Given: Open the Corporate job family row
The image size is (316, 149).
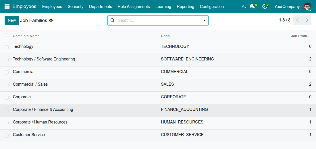Looking at the screenshot, I should [x=158, y=98].
